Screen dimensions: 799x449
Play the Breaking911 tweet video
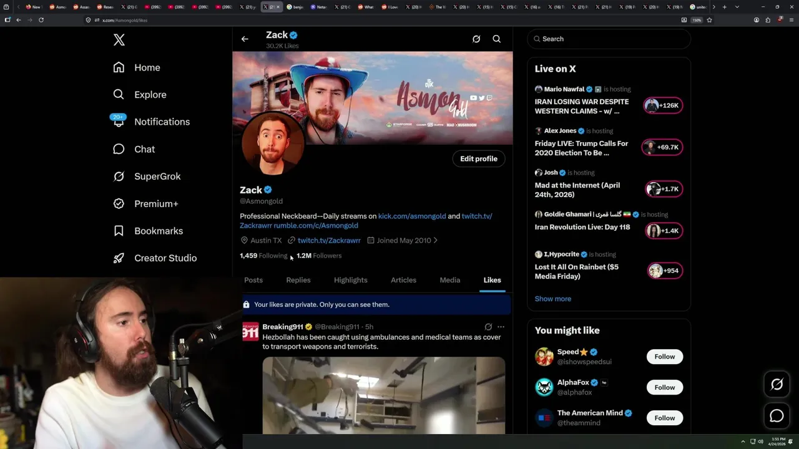pyautogui.click(x=384, y=395)
